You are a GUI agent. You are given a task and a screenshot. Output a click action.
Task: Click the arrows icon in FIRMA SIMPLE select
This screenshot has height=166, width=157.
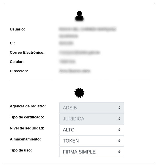(119, 152)
